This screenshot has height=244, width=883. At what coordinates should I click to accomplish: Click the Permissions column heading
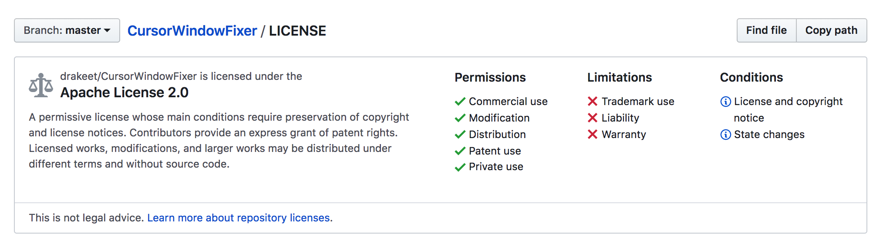(490, 77)
